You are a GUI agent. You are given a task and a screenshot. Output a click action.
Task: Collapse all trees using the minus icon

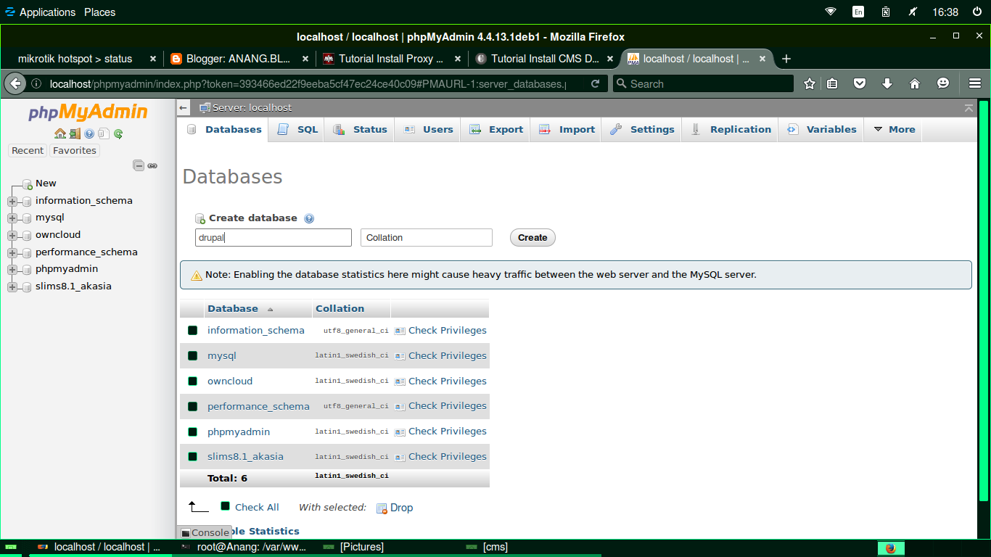coord(138,165)
